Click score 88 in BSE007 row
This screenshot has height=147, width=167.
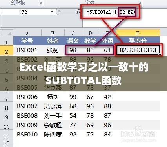coord(107,106)
